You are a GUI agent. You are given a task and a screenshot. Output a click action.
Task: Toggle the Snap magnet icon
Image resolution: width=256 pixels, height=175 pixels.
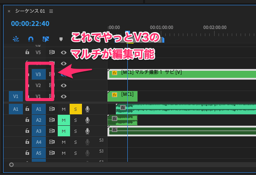coord(31,39)
